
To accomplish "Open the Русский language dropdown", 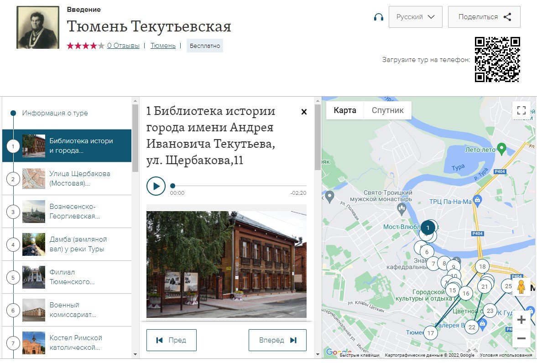I will point(415,17).
